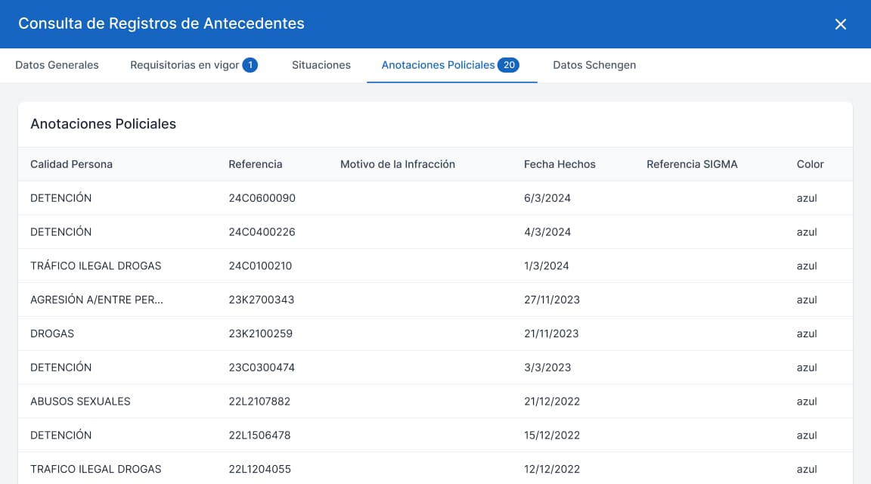Click the TRÁFICO ILEGAL DROGAS entry dated 1/3/2024
Screen dimensions: 871x484
(x=95, y=265)
